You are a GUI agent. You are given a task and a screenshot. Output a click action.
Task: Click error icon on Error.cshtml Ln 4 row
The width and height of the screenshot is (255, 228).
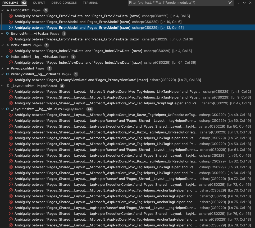click(11, 16)
